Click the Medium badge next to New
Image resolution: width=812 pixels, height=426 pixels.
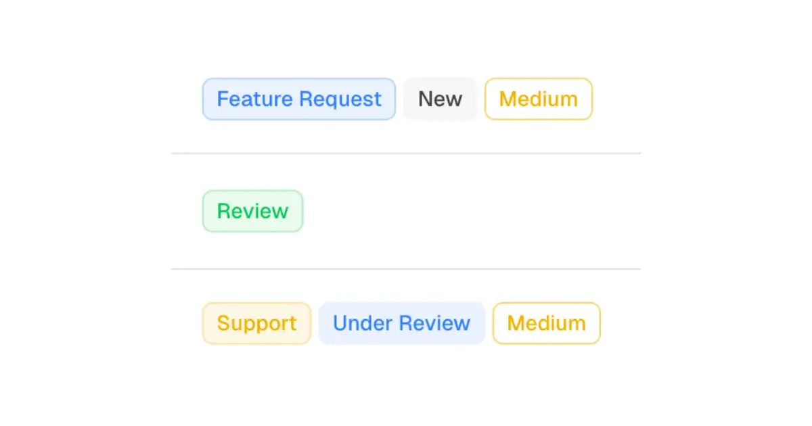[x=538, y=99]
